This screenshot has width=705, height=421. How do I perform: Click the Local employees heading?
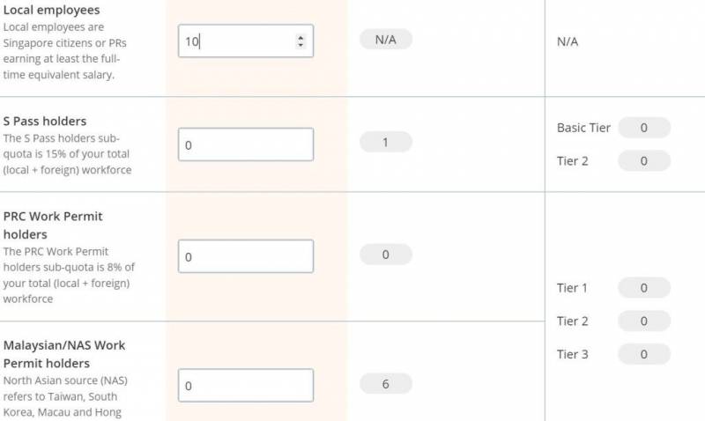51,11
